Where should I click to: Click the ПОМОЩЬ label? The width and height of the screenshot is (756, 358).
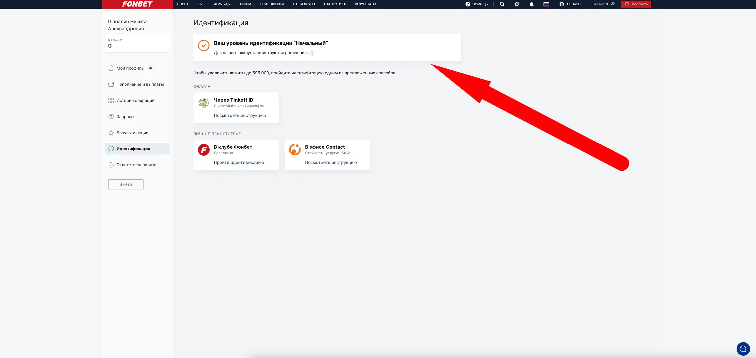480,4
